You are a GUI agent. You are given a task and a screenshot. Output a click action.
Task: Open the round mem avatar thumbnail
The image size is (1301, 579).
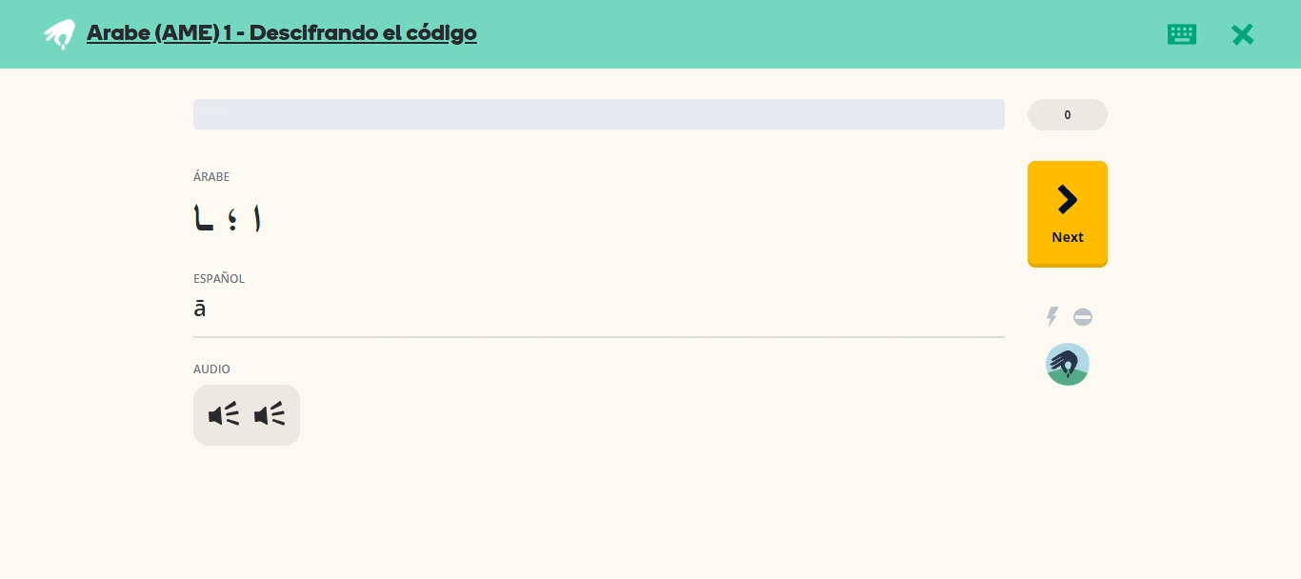[x=1068, y=365]
